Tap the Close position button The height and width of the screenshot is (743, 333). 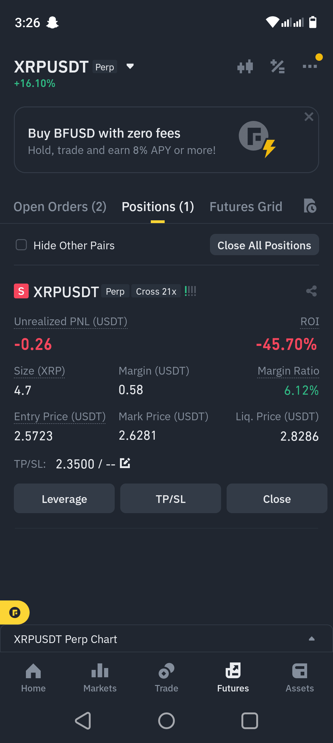[277, 499]
